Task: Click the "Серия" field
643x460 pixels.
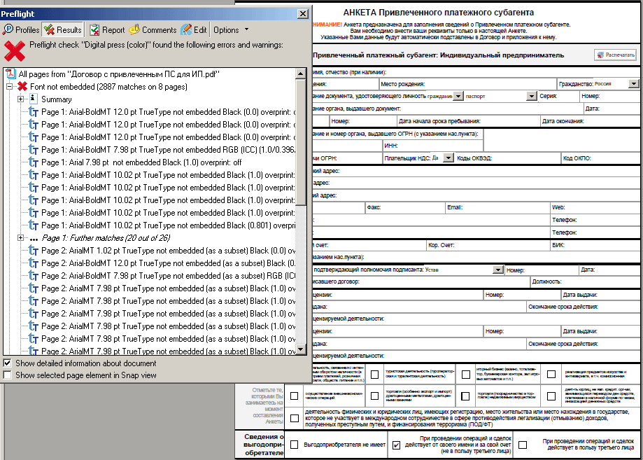Action: point(558,96)
